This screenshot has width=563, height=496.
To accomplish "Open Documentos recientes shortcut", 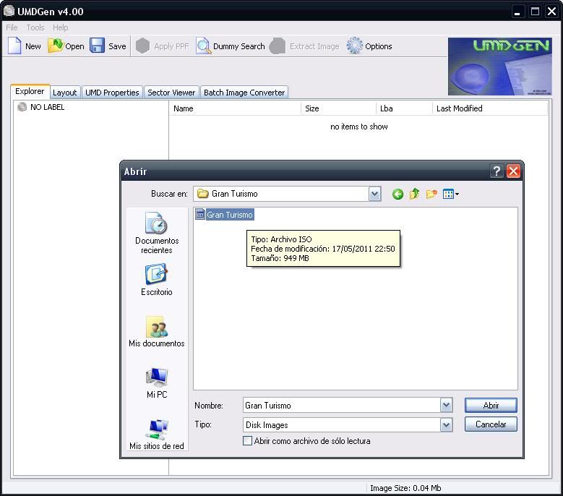I will (157, 233).
